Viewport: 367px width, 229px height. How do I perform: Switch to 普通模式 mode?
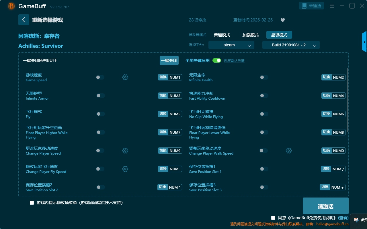(x=222, y=35)
